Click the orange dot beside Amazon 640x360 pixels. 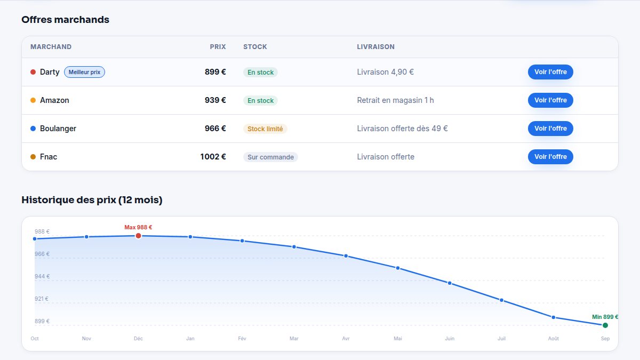tap(33, 100)
